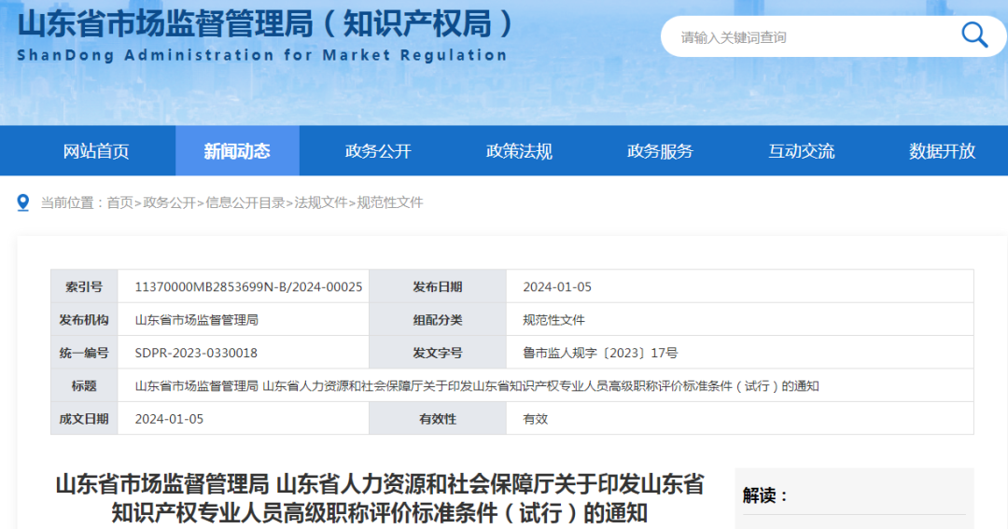Open the 政策法规 navigation tab
The image size is (1008, 529).
(519, 151)
